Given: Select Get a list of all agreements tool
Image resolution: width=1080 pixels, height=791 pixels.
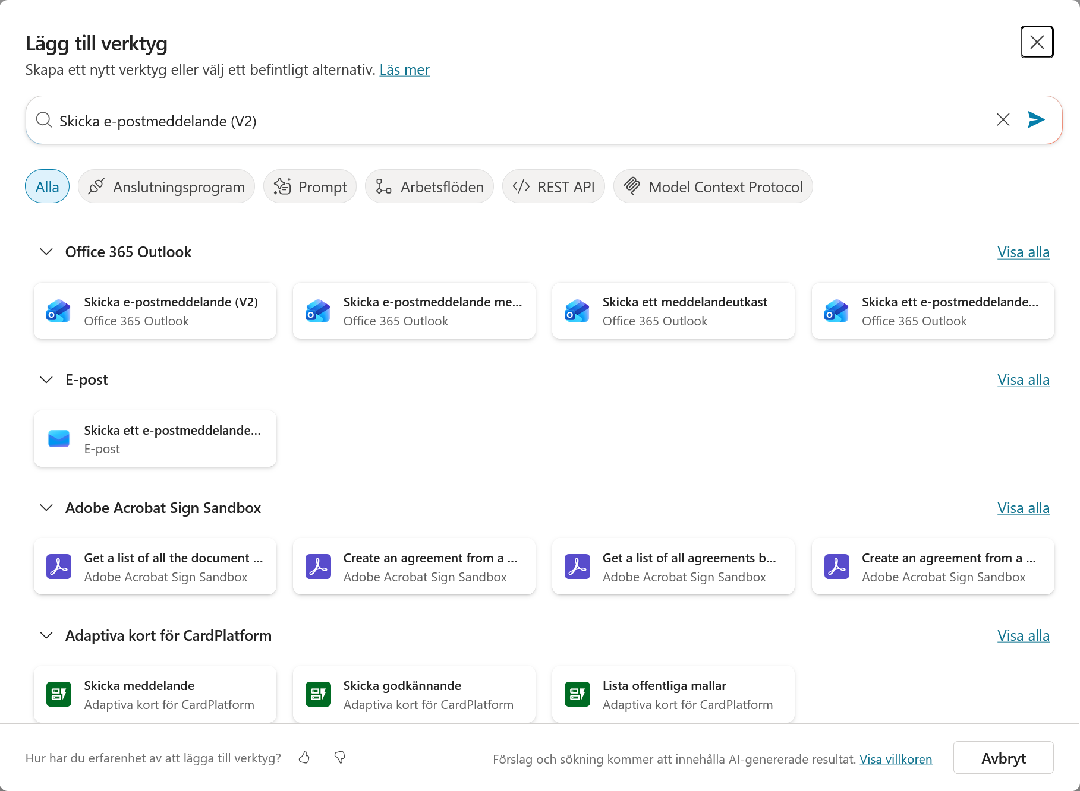Looking at the screenshot, I should coord(673,567).
